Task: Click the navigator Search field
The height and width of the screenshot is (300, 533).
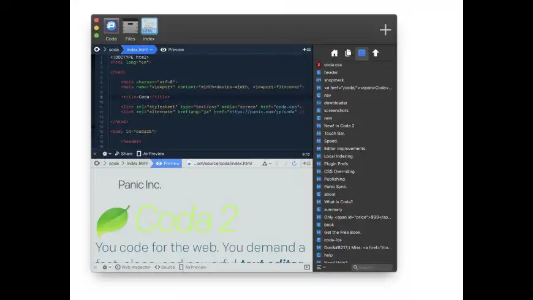Action: coord(372,268)
